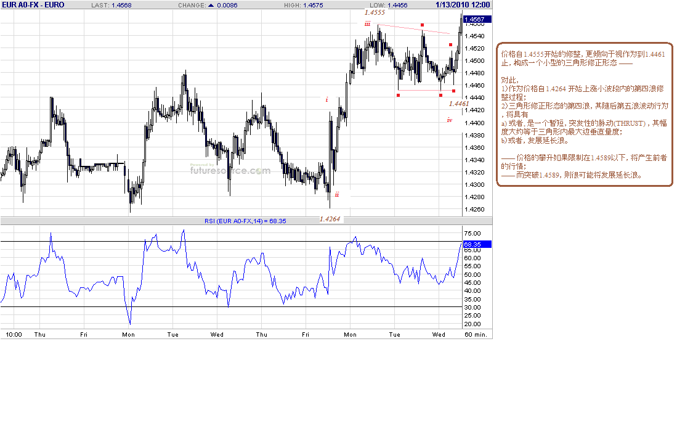Click the 1.4380 price axis label
This screenshot has width=677, height=439.
point(475,135)
